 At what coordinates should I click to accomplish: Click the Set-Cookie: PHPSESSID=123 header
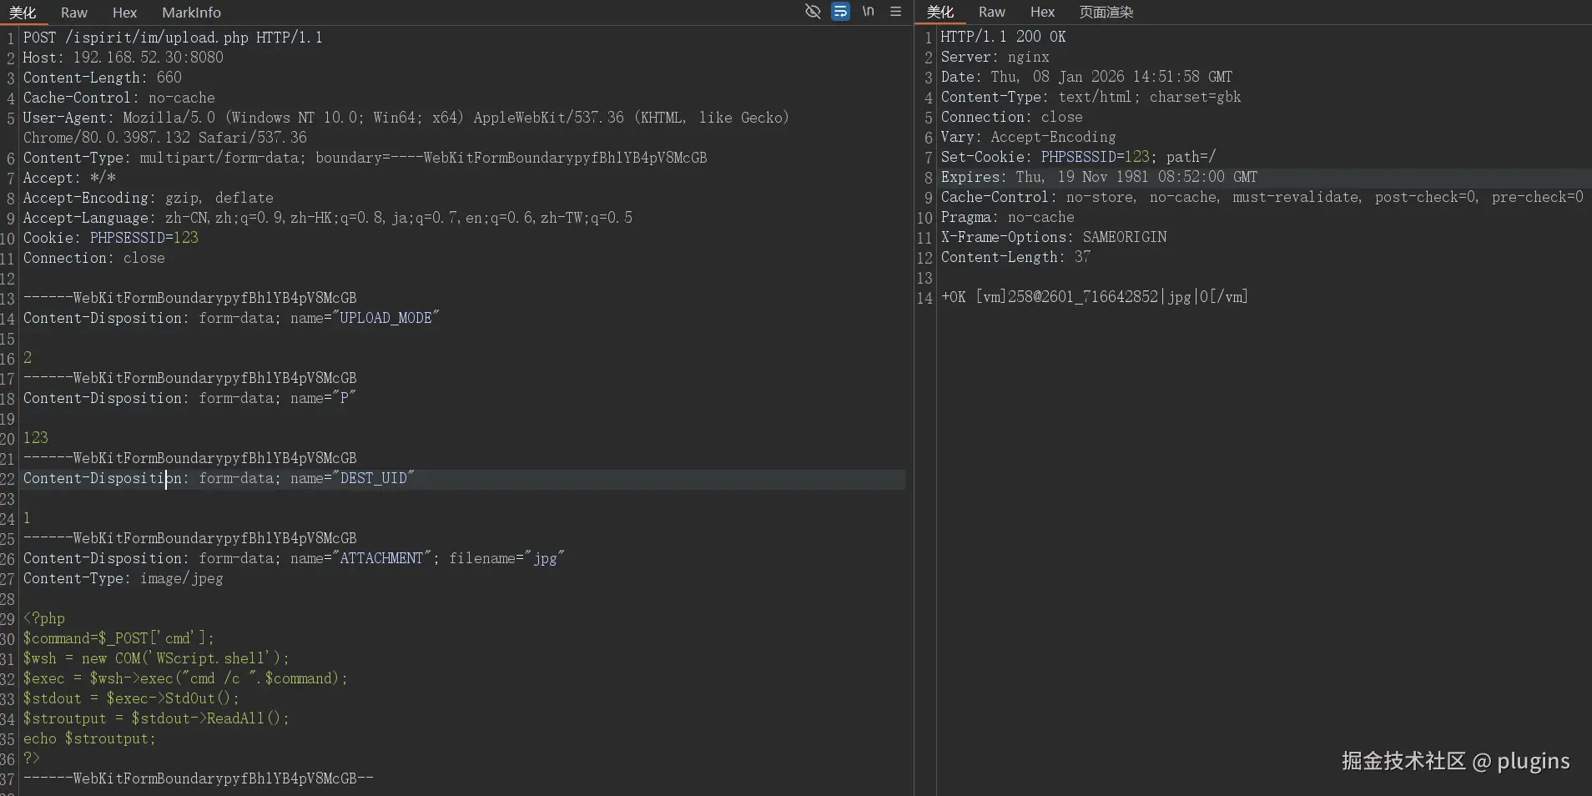(x=1079, y=157)
